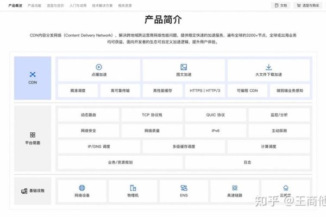This screenshot has width=326, height=217.
Task: Click the 日志 cell
Action: point(247,162)
